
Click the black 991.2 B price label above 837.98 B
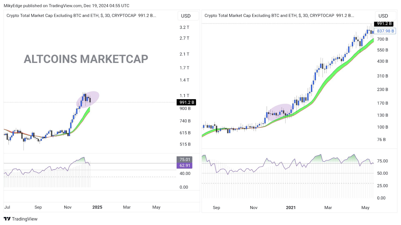tap(384, 24)
